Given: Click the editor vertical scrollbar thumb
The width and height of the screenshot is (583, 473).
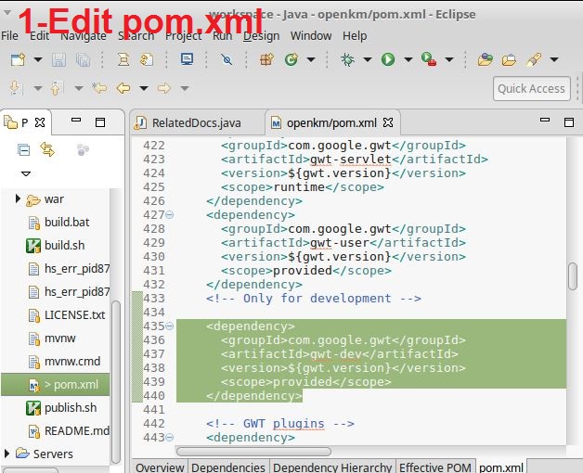Looking at the screenshot, I should (x=573, y=276).
